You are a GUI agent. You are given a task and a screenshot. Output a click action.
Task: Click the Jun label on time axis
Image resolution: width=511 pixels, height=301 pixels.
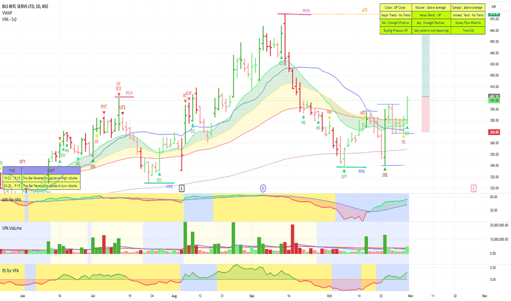point(22,296)
